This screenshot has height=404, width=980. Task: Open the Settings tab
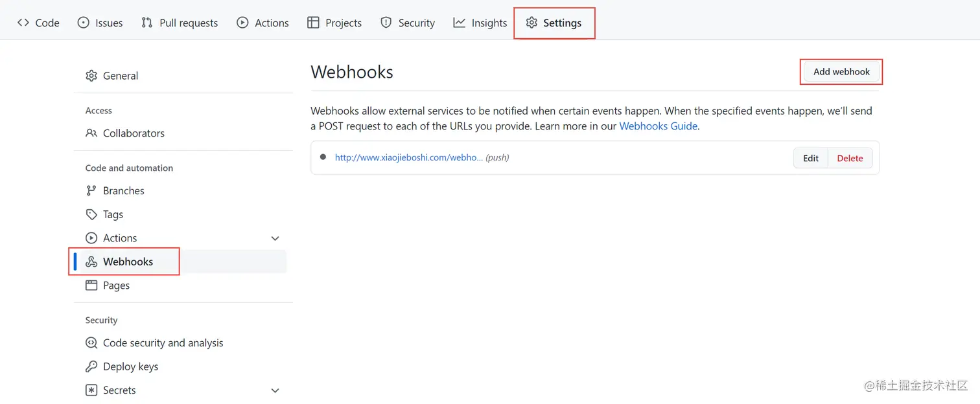pyautogui.click(x=554, y=23)
